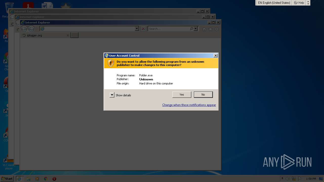Viewport: 324px width, 182px height.
Task: Close the User Account Control dialog
Action: (x=216, y=56)
